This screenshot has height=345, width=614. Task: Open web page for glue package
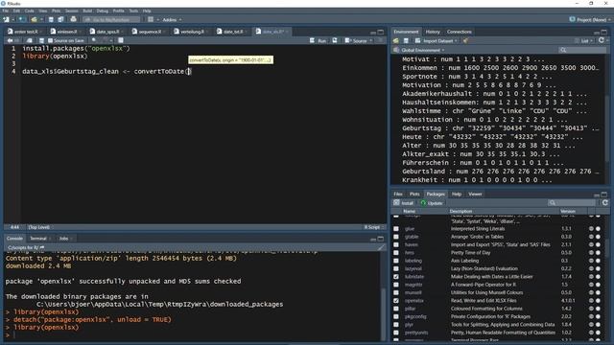tap(591, 229)
